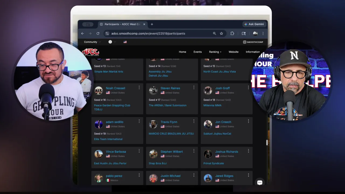The width and height of the screenshot is (345, 194).
Task: Open The ARENA / Baret Submission link
Action: pyautogui.click(x=167, y=105)
